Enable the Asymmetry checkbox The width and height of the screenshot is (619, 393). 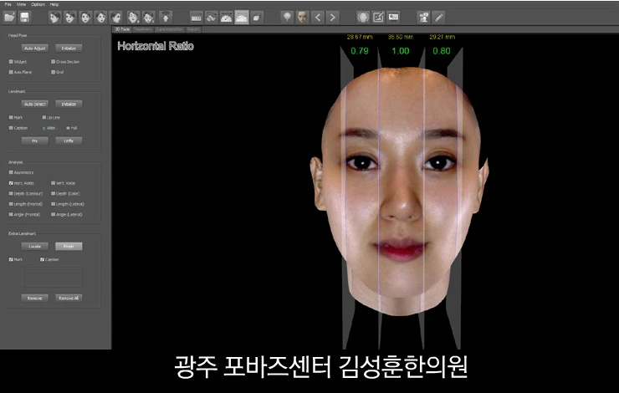coord(11,172)
